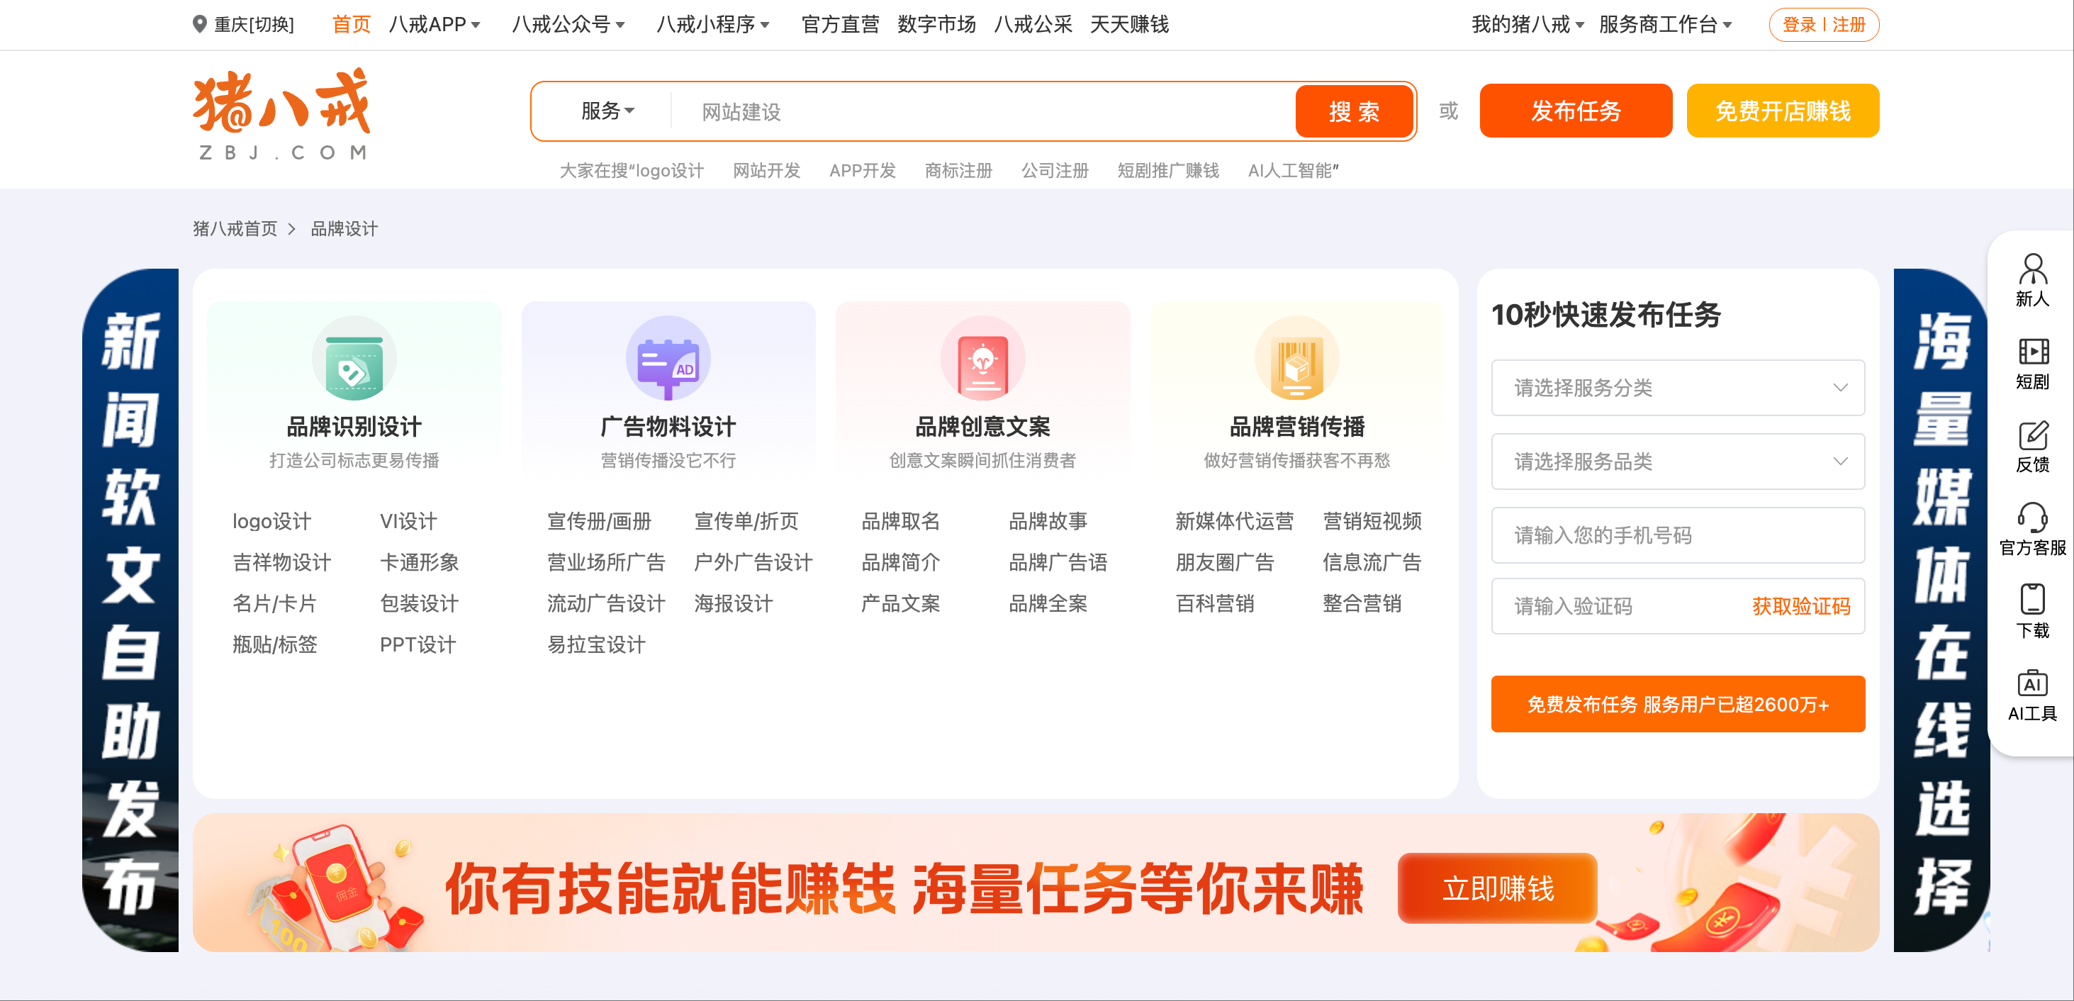Click the 新人 user icon in sidebar
The image size is (2074, 1001).
click(x=2031, y=269)
